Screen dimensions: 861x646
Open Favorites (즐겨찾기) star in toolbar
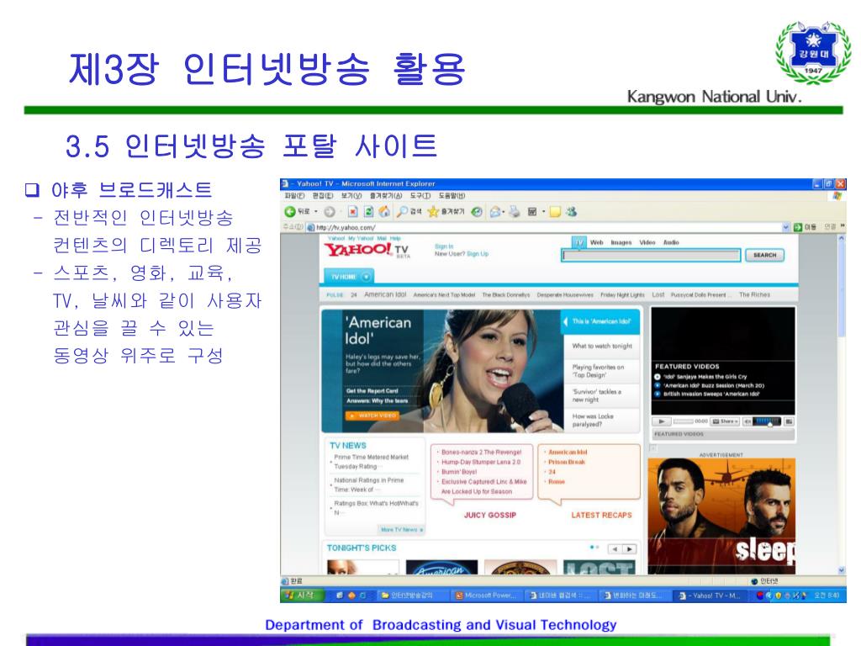446,211
